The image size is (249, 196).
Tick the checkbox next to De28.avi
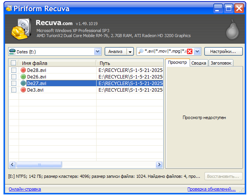click(x=14, y=70)
